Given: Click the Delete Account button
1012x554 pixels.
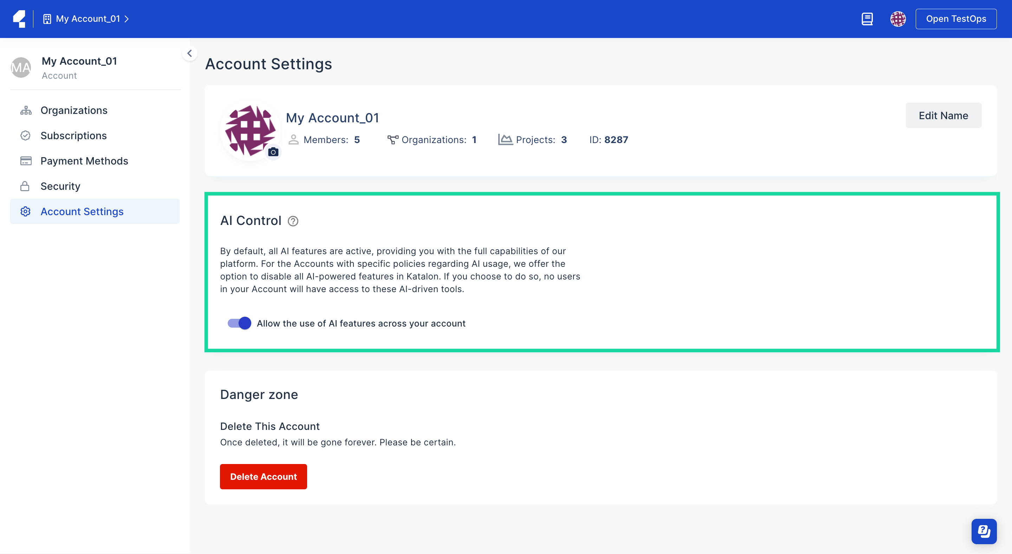Looking at the screenshot, I should [x=263, y=476].
